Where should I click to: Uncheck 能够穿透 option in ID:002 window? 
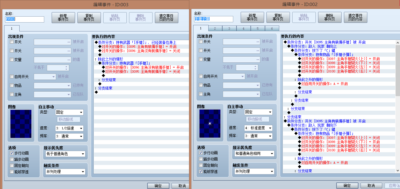tap(201, 171)
